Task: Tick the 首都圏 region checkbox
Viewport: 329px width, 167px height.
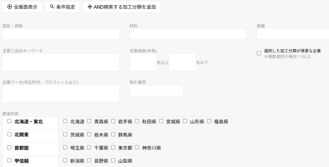Action: coord(9,147)
